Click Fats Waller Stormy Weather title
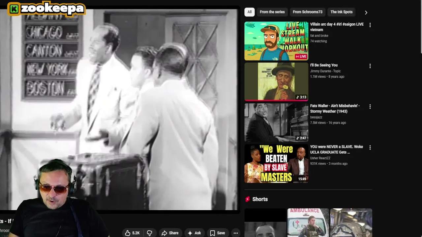422x237 pixels. (x=335, y=109)
